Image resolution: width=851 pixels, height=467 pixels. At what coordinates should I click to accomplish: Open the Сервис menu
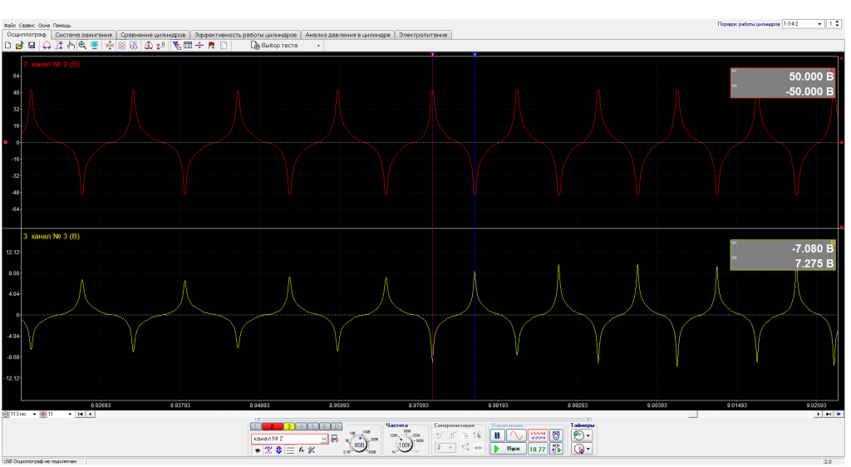pyautogui.click(x=27, y=26)
